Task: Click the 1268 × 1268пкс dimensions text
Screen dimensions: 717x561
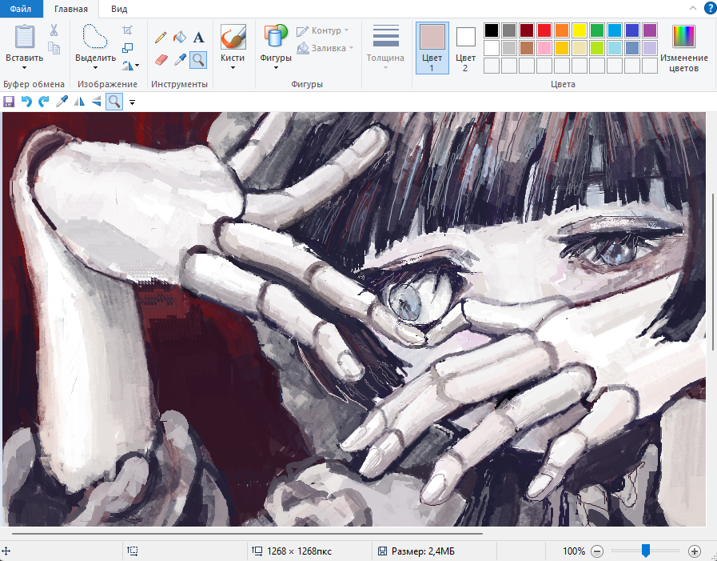Action: click(x=299, y=551)
